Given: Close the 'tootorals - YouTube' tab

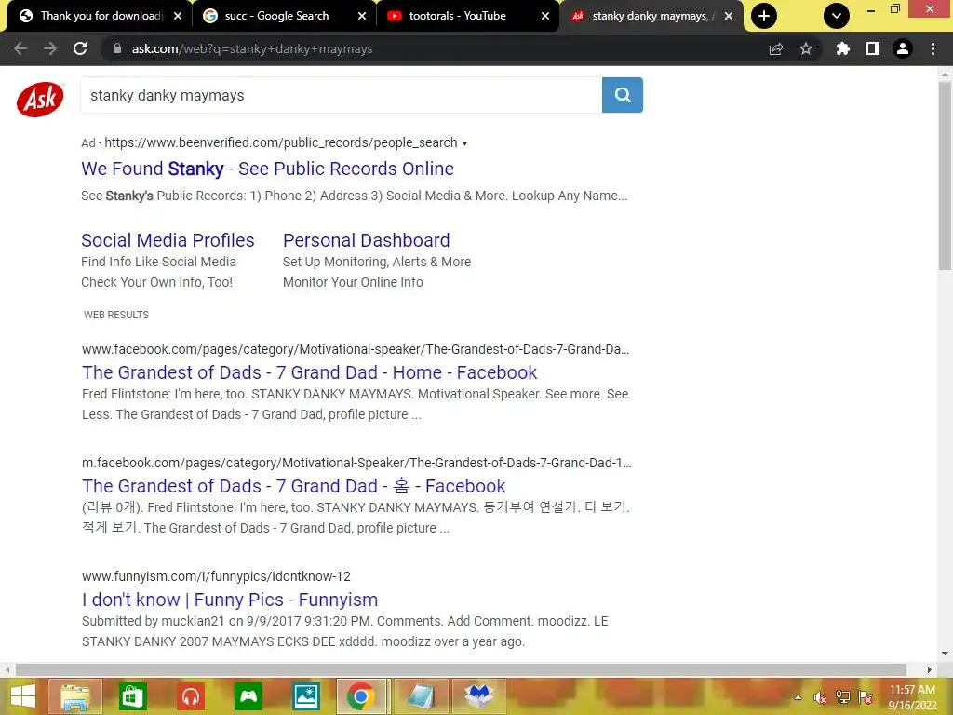Looking at the screenshot, I should (545, 16).
